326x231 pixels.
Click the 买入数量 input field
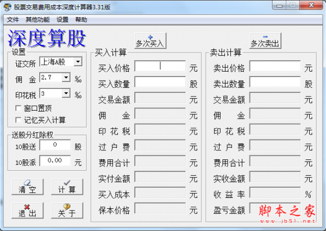pyautogui.click(x=160, y=82)
